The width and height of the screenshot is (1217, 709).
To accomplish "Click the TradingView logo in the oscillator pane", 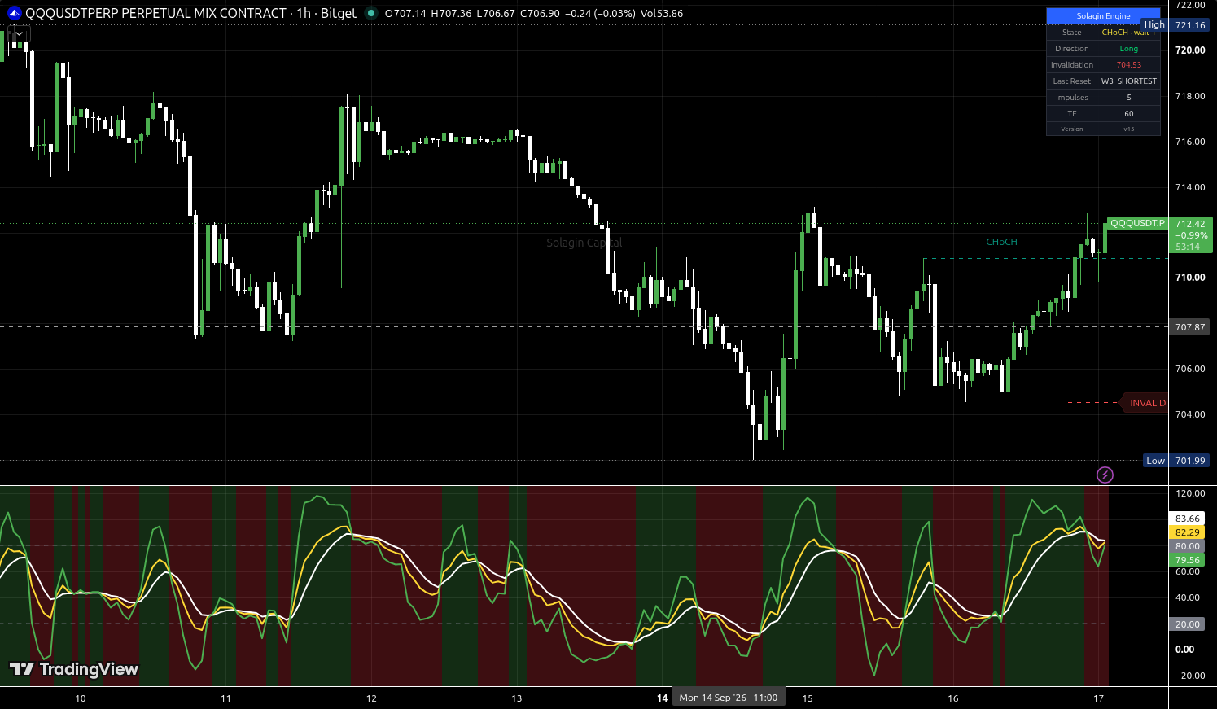I will [74, 669].
